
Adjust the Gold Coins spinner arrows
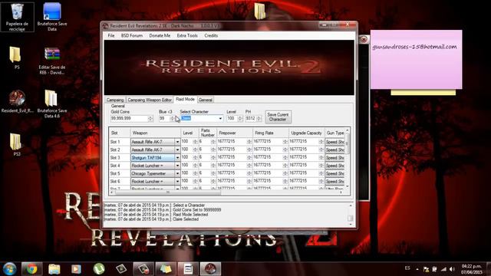(150, 119)
